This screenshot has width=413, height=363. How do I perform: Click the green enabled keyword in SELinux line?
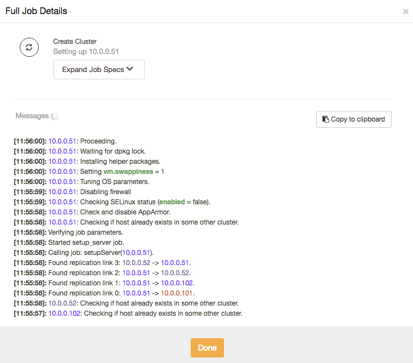[x=172, y=202]
